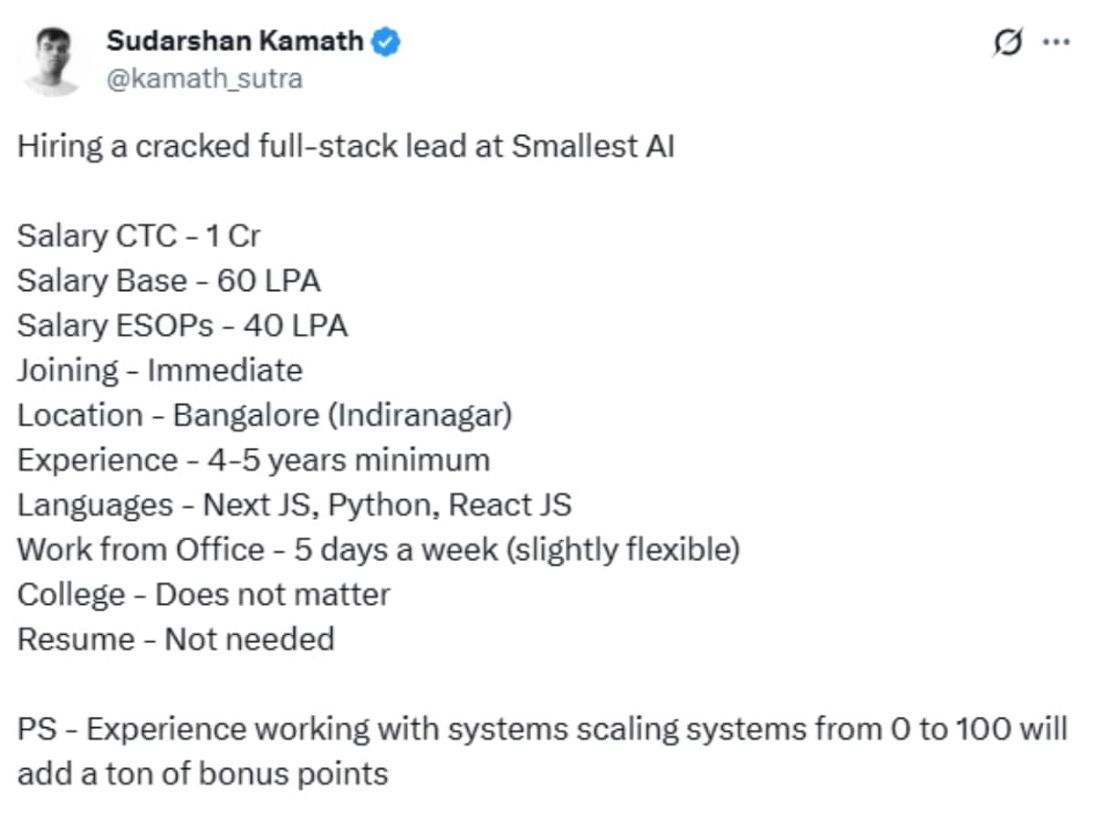Click the 'add a ton of bonus points' line
Screen dimensions: 1095x821
203,774
